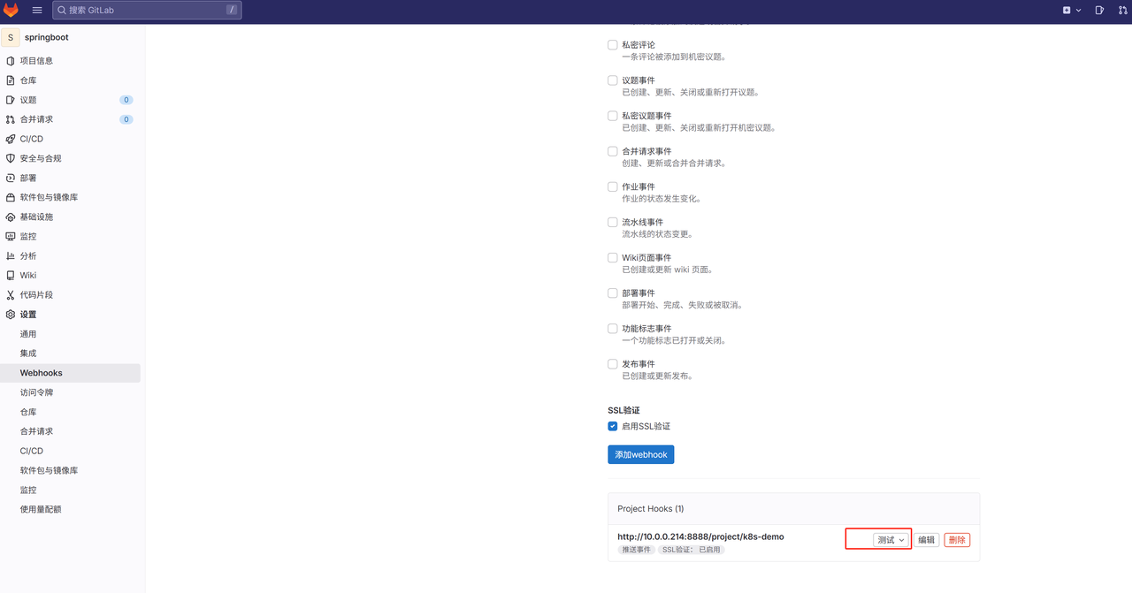Viewport: 1132px width, 593px height.
Task: Enable the 合并请求事件 checkbox
Action: [x=613, y=151]
